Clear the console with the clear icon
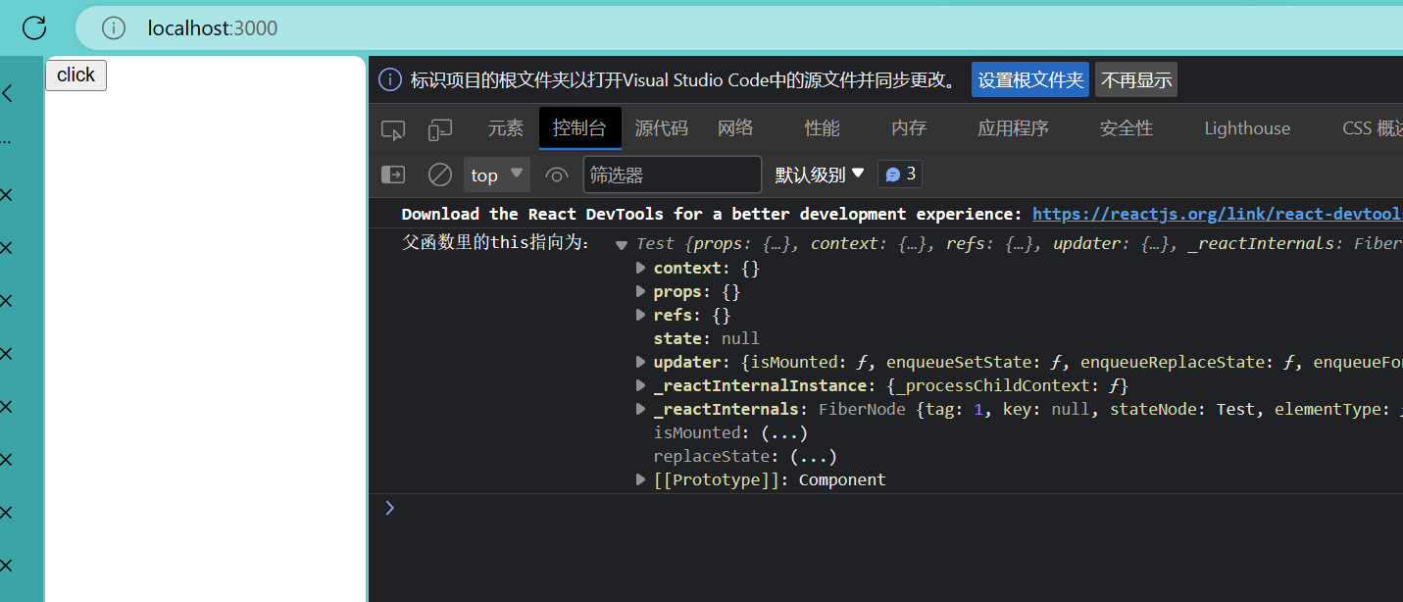 coord(440,175)
